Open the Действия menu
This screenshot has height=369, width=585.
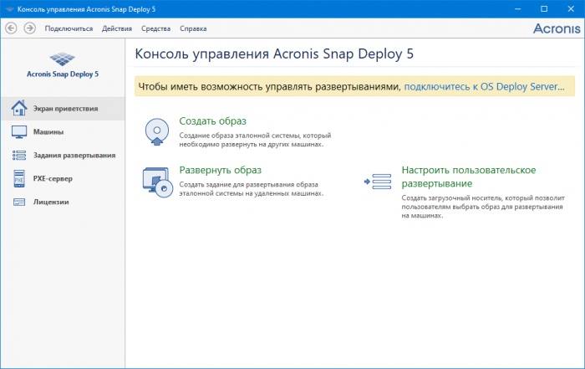click(x=116, y=28)
